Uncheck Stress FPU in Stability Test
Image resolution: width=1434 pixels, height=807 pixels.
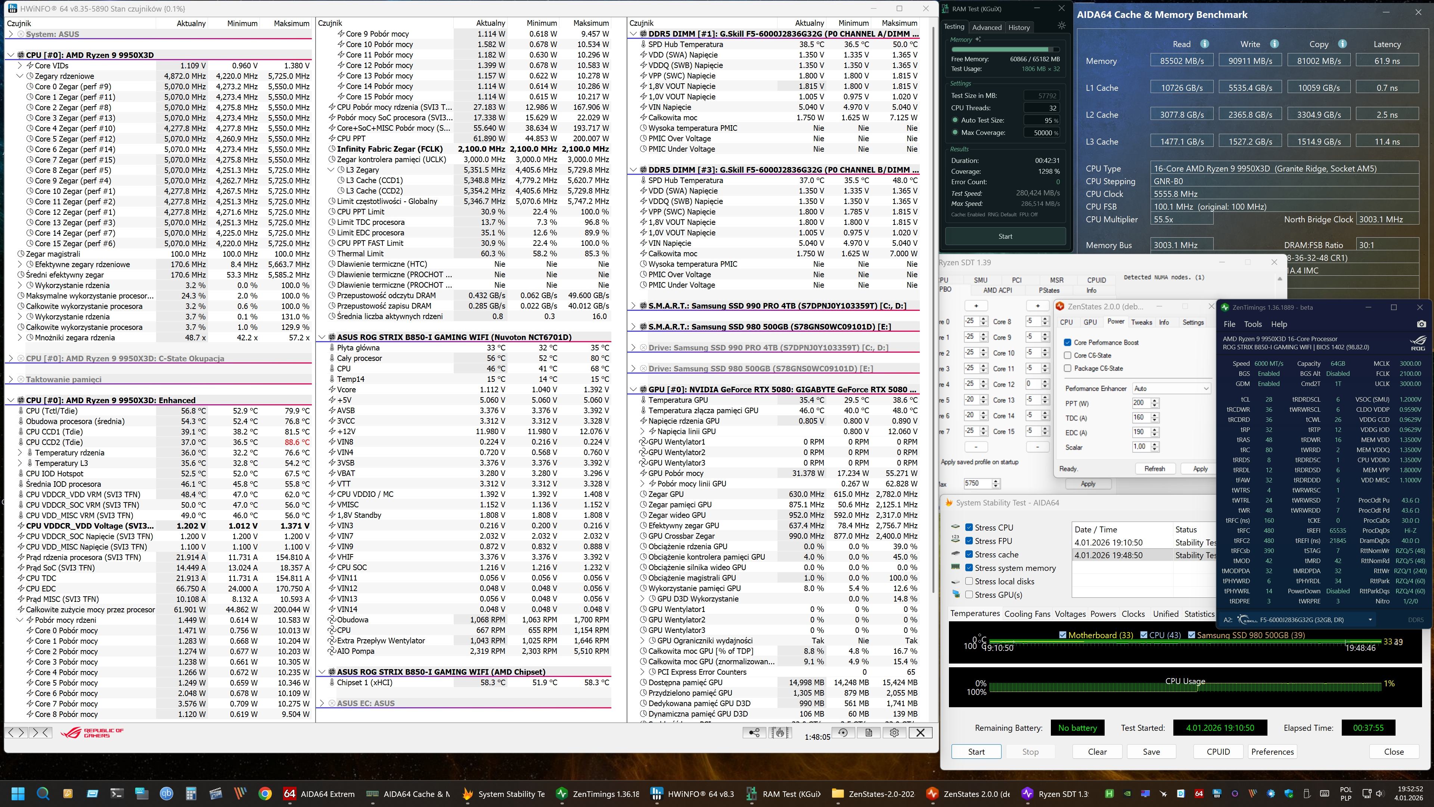click(x=969, y=541)
